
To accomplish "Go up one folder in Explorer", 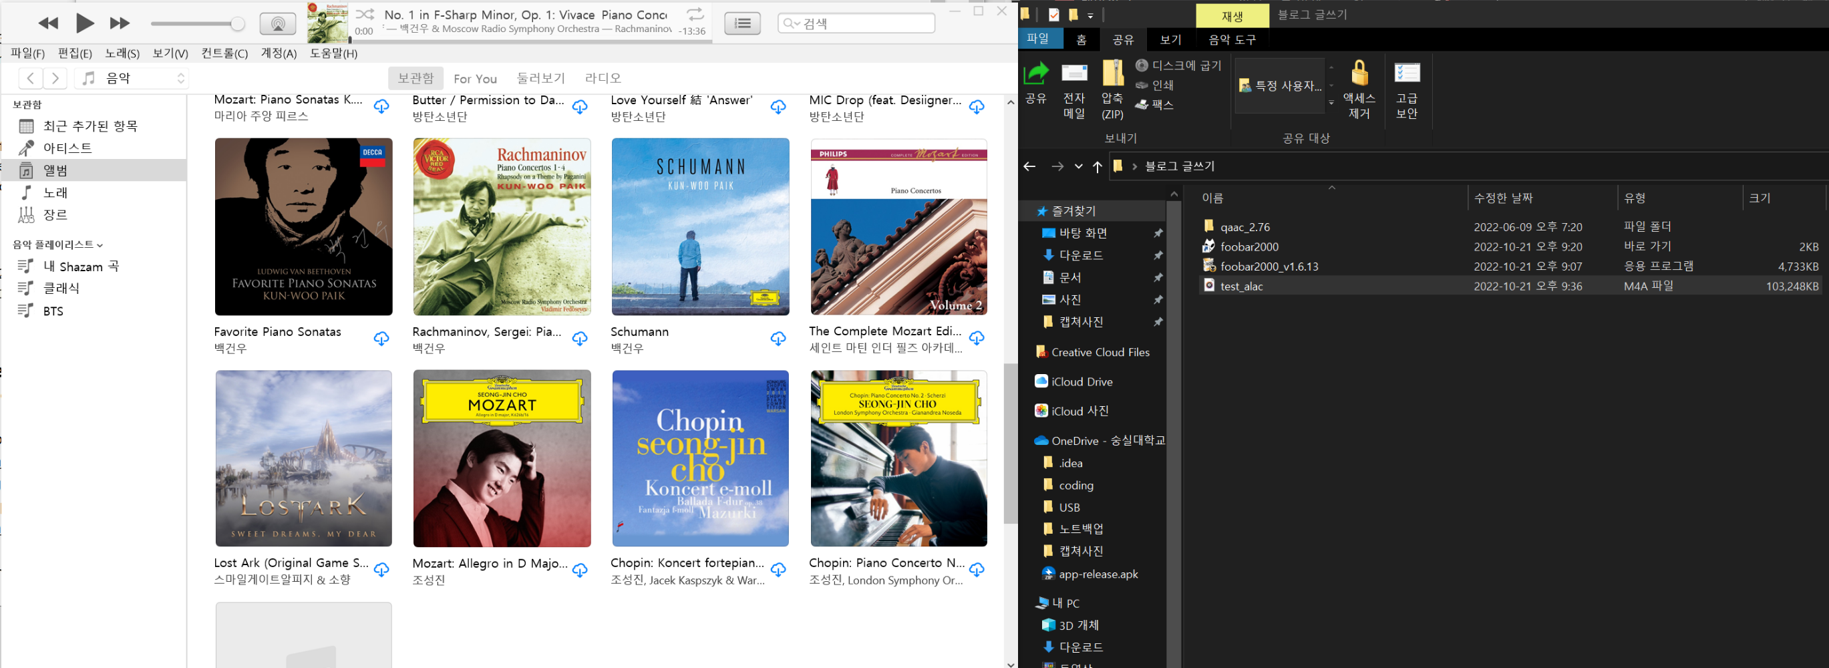I will click(x=1097, y=166).
